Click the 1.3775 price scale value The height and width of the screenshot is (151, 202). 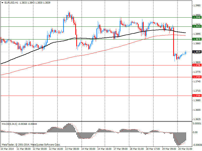[x=197, y=72]
